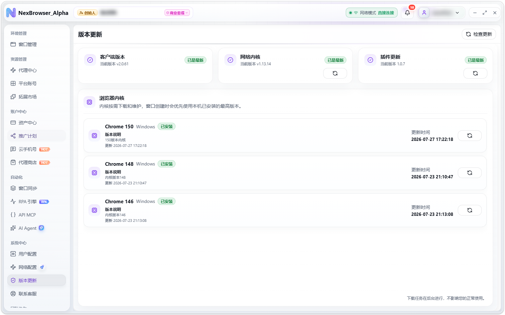The width and height of the screenshot is (505, 315).
Task: Refresh the 插件更新 version
Action: coord(475,73)
